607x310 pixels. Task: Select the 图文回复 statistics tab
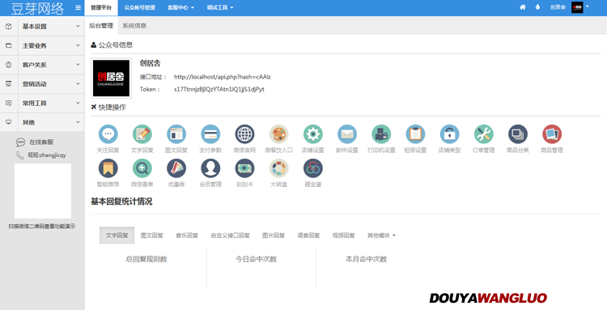152,236
